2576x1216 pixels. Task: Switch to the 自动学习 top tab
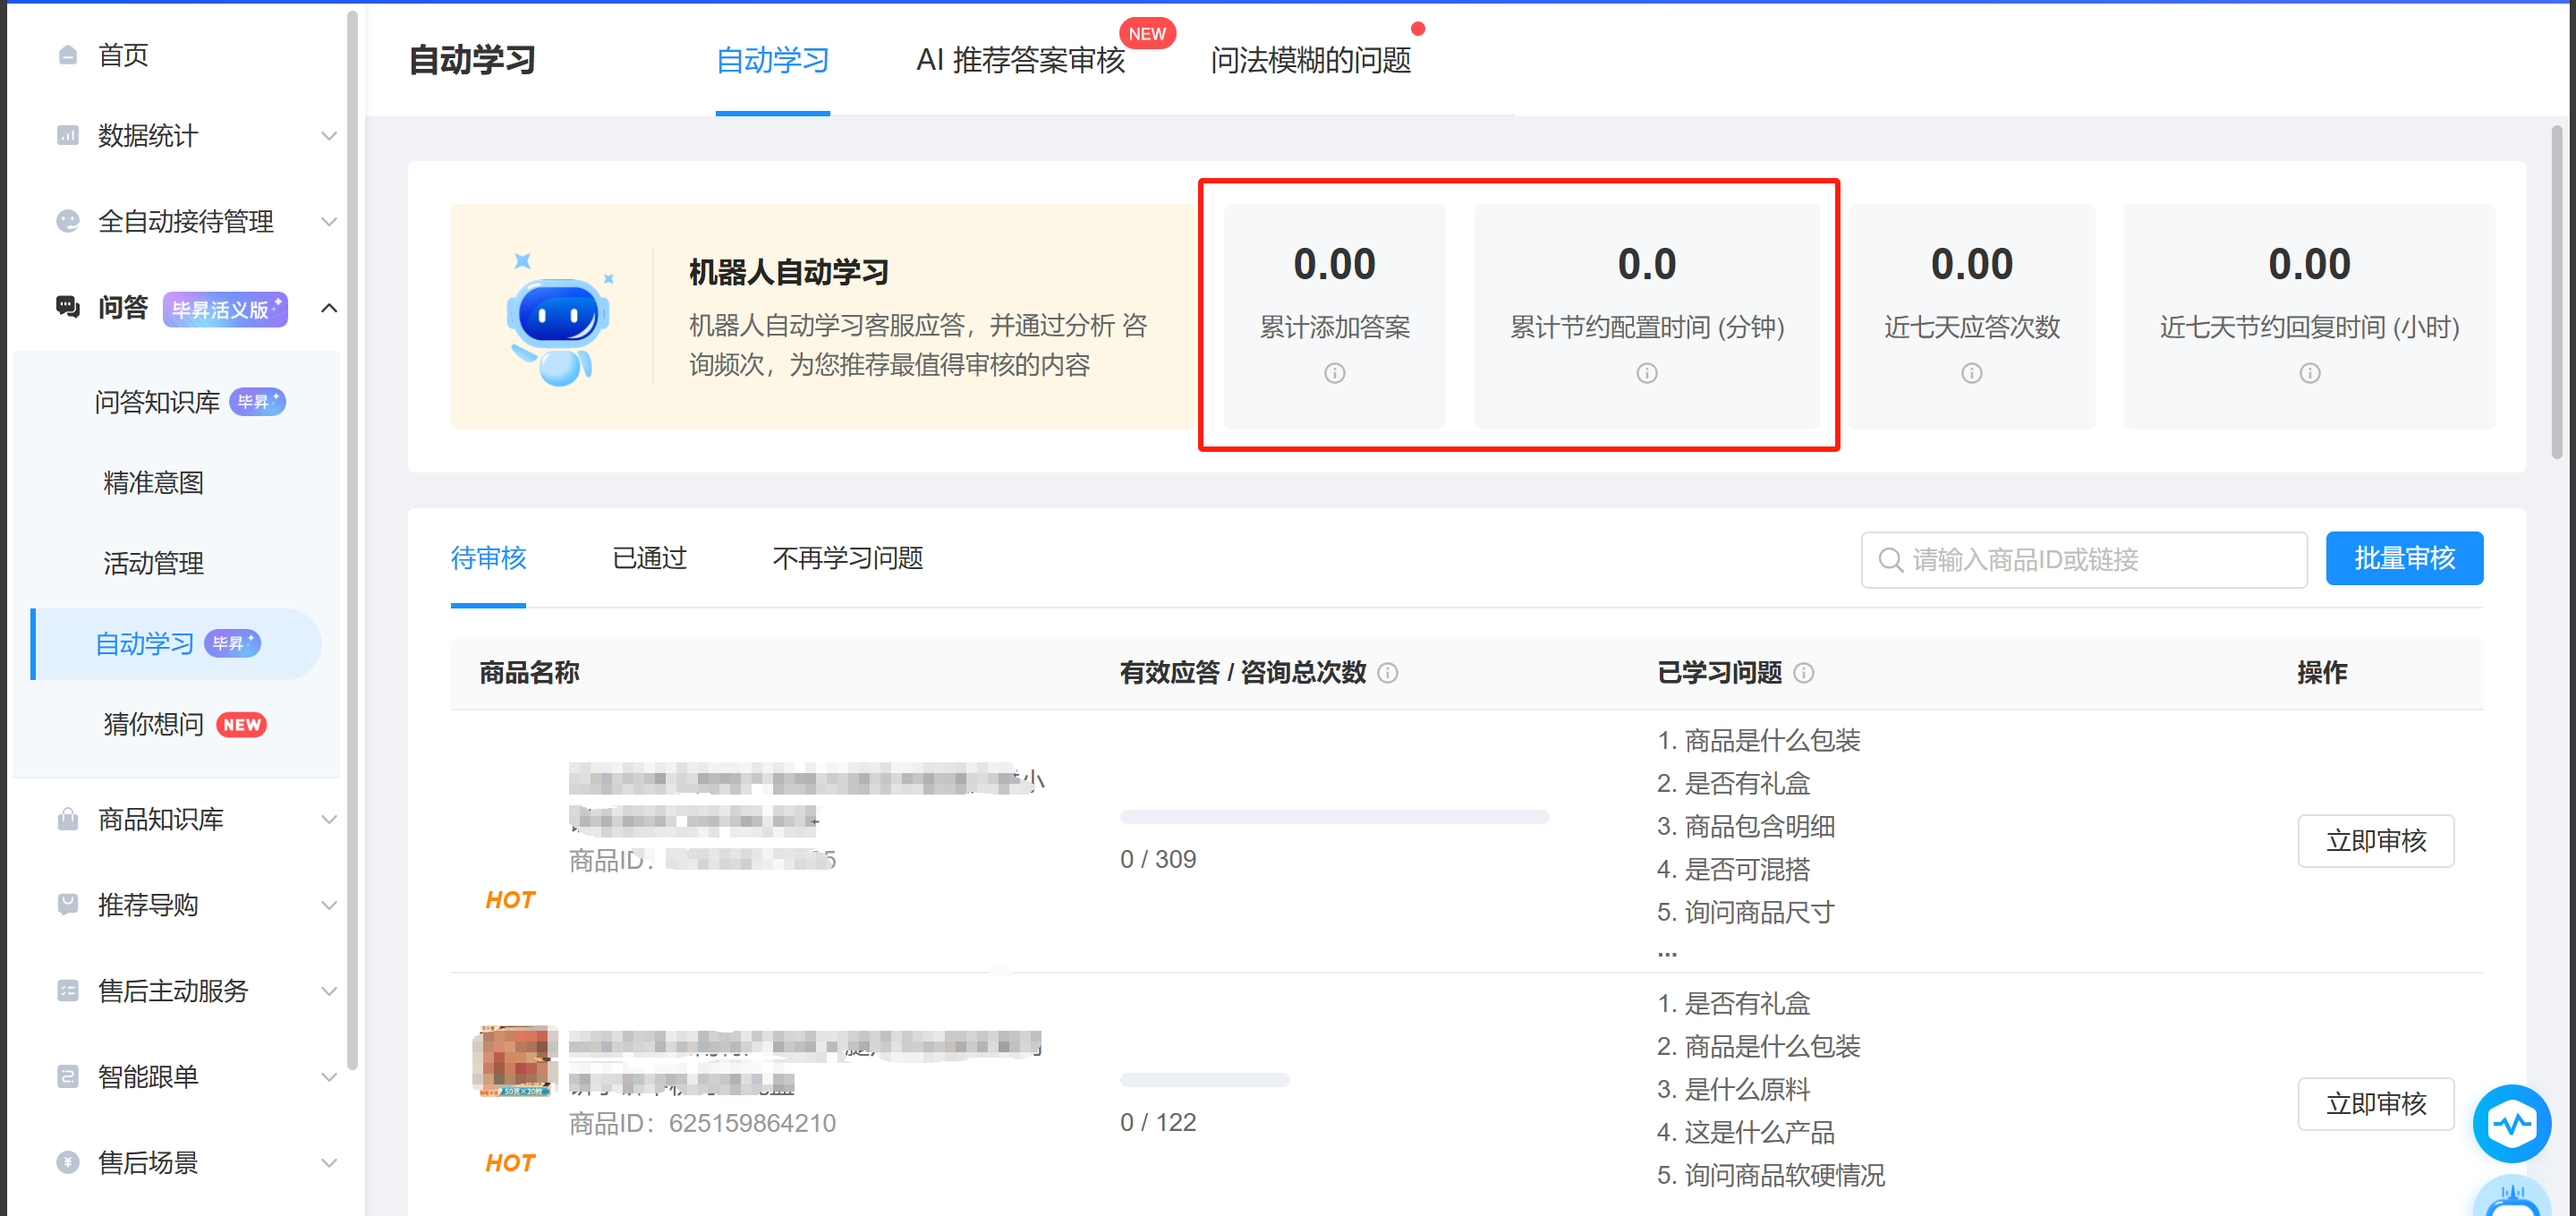point(772,60)
